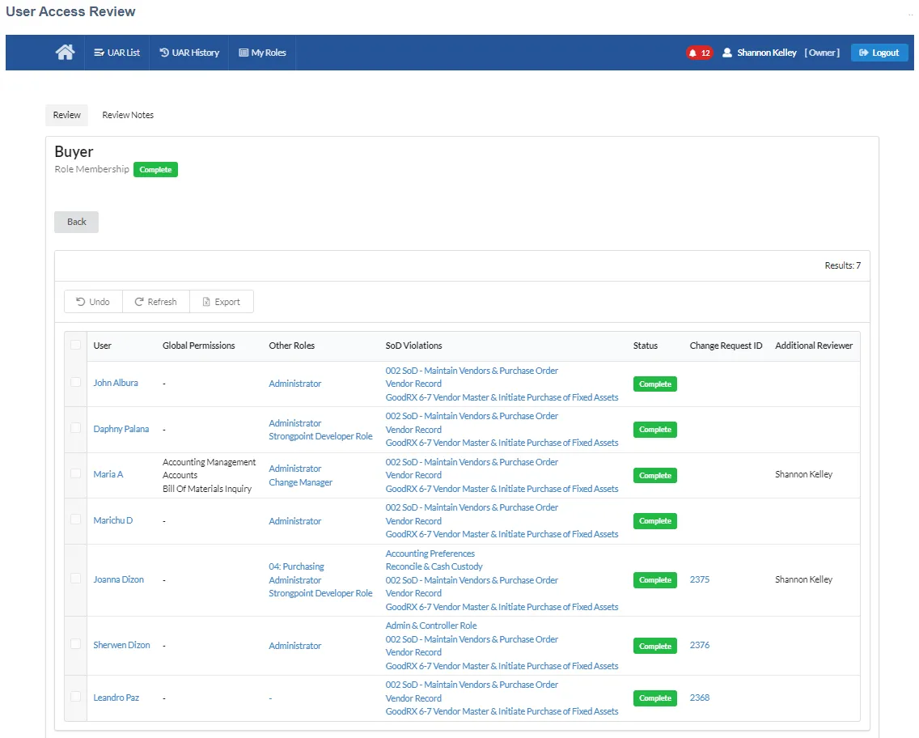Select the Review tab

click(67, 115)
